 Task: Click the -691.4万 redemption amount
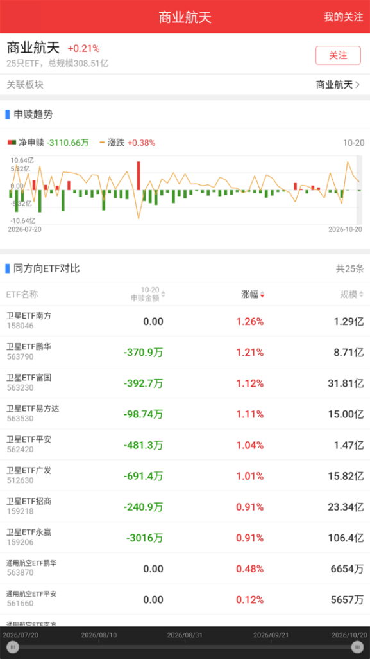[143, 476]
